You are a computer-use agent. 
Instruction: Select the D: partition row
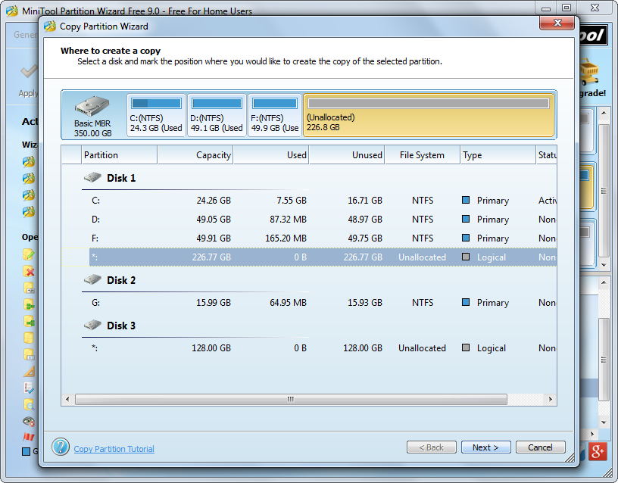pyautogui.click(x=309, y=219)
